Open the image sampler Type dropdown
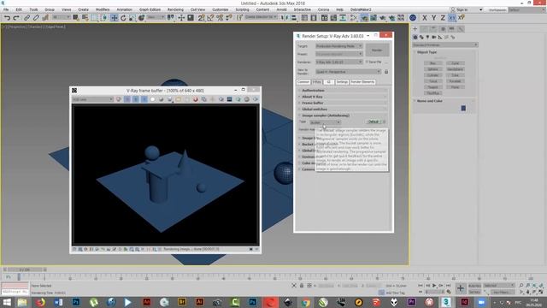The height and width of the screenshot is (308, 547). (325, 122)
